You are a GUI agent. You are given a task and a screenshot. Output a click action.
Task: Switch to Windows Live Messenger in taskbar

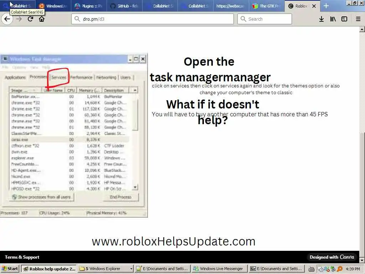point(219,269)
